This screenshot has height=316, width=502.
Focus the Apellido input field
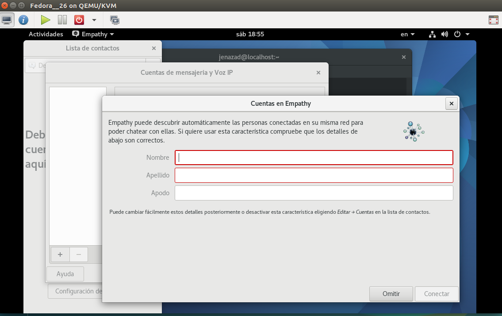pyautogui.click(x=314, y=175)
